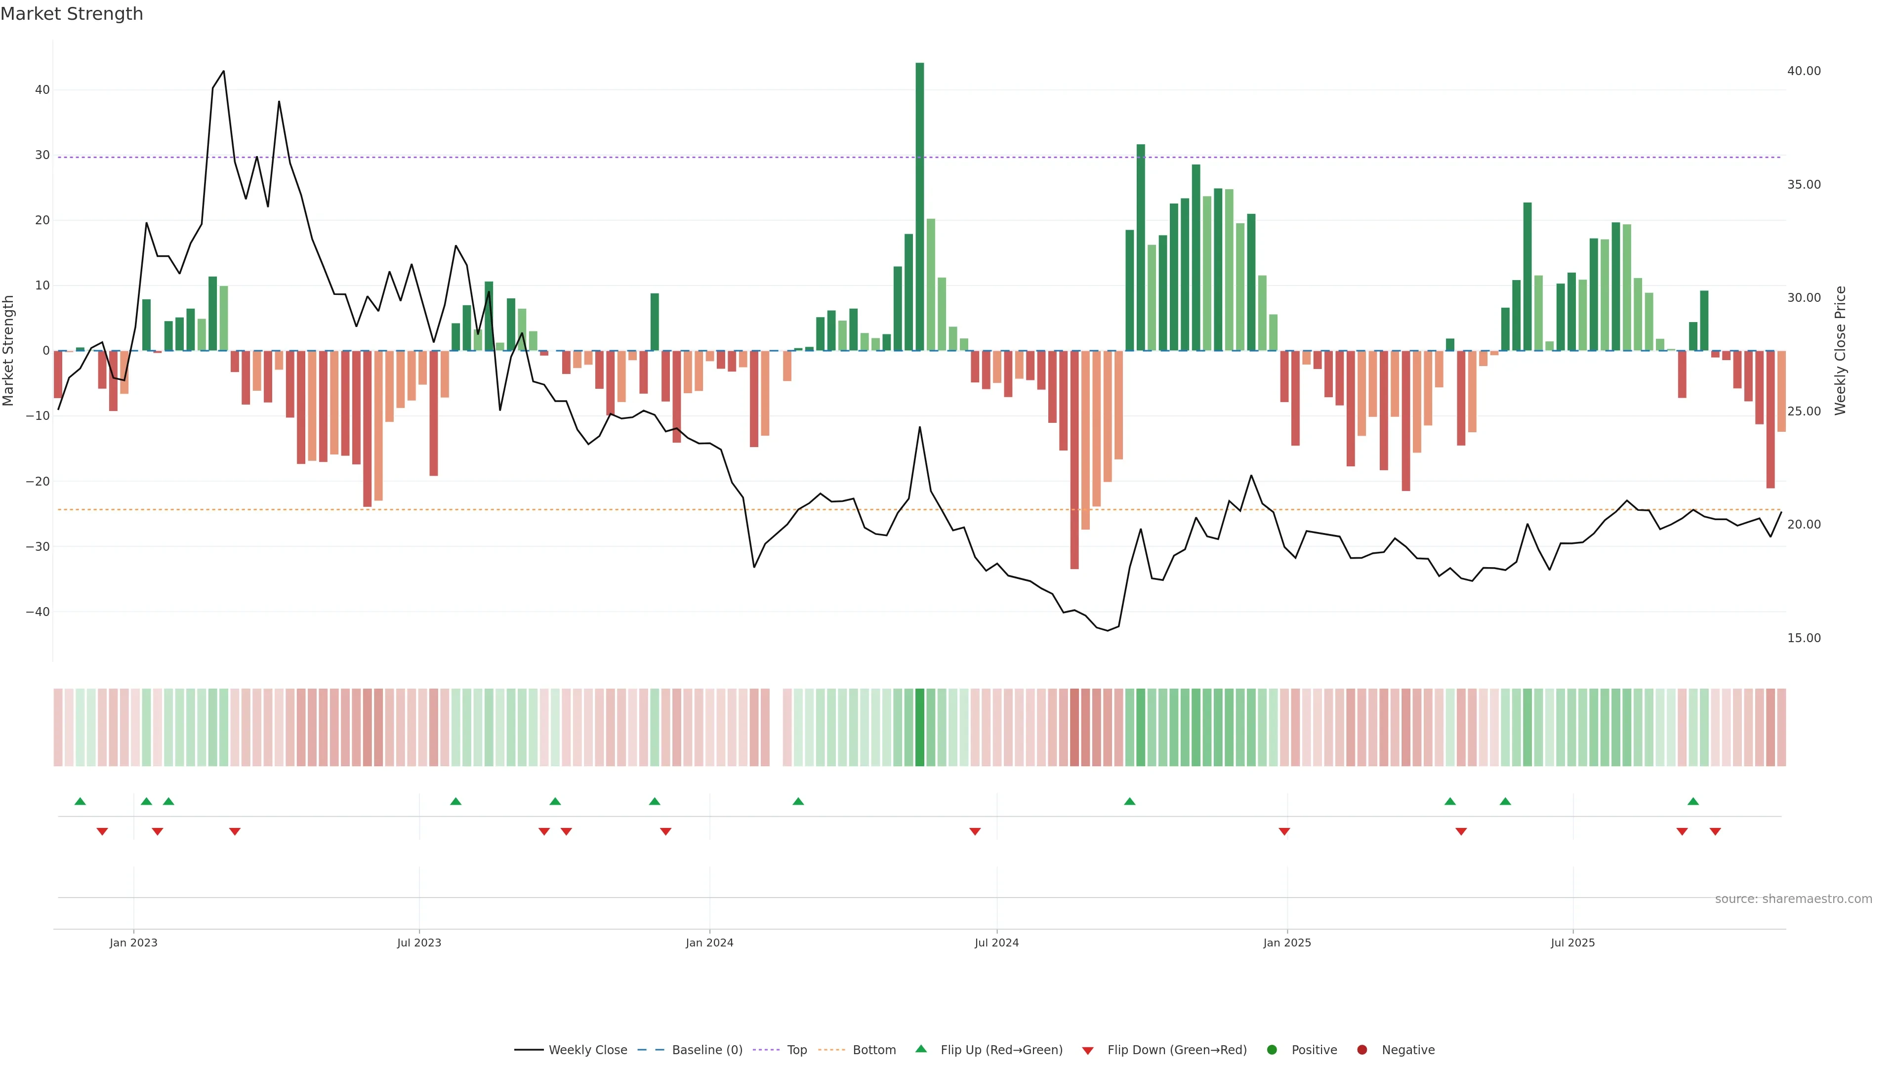Click Flip Up green triangle legend icon
Screen dimensions: 1897x1067
point(920,1049)
